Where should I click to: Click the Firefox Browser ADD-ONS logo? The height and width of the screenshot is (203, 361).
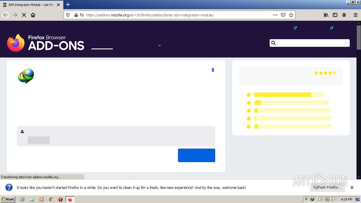tap(46, 43)
